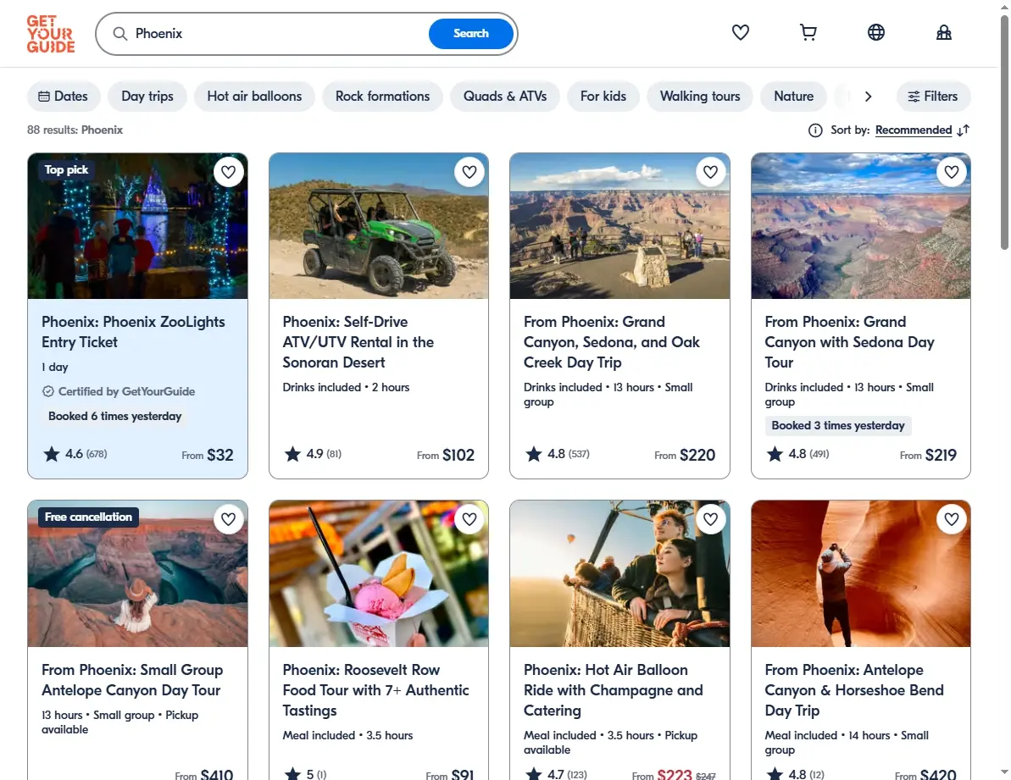Favorite Roosevelt Row Food Tour
This screenshot has height=780, width=1011.
tap(469, 519)
